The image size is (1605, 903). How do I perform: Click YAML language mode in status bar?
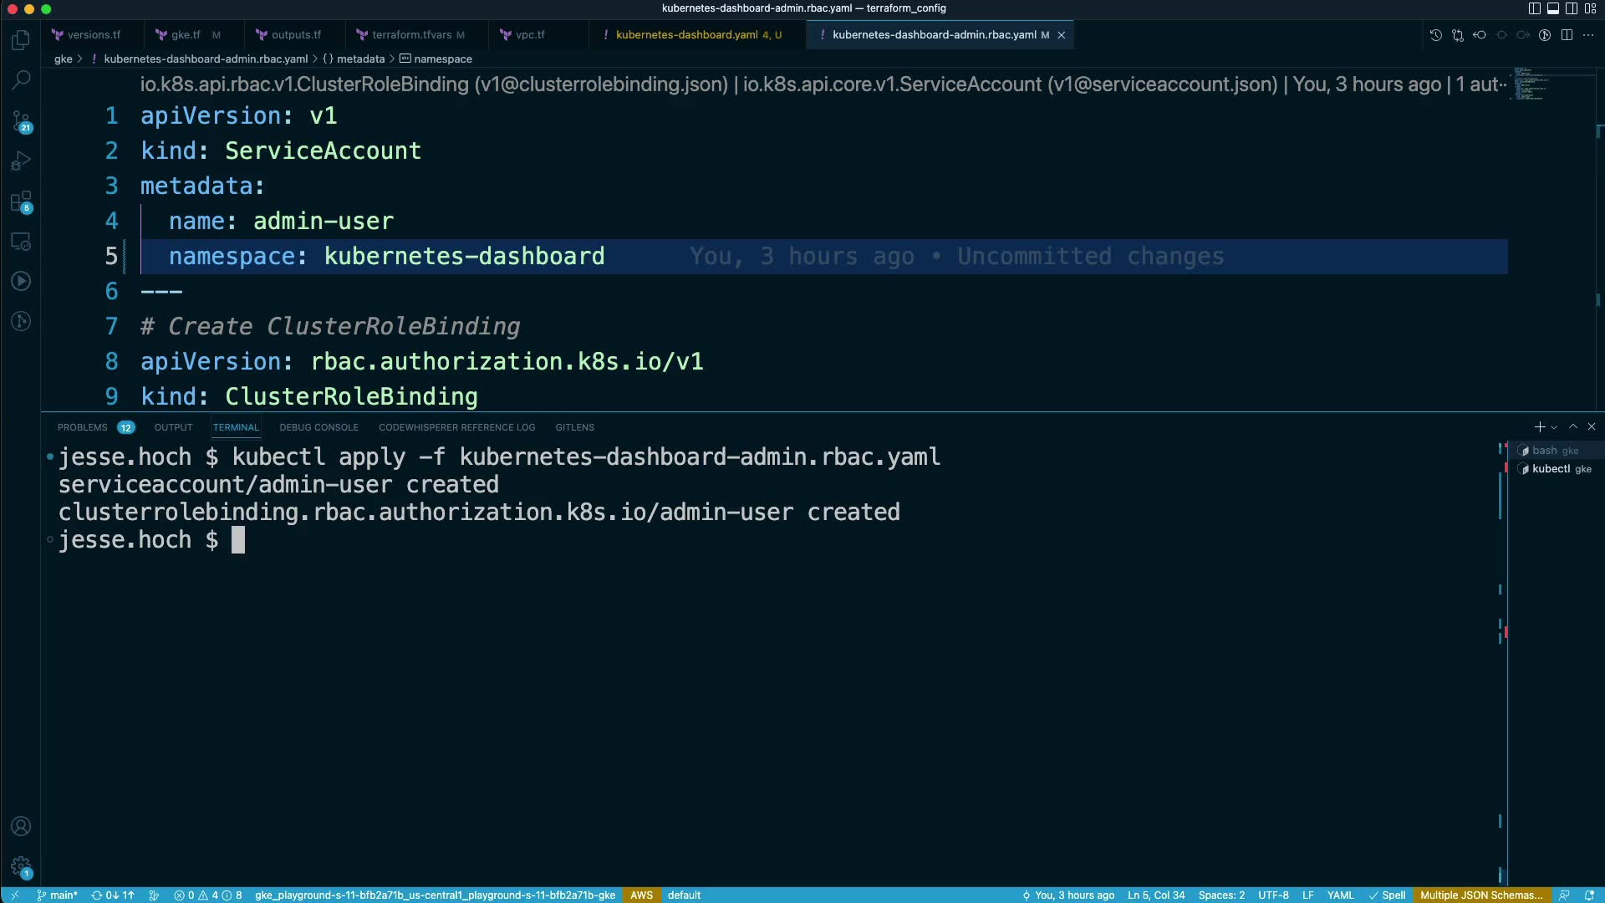1340,895
